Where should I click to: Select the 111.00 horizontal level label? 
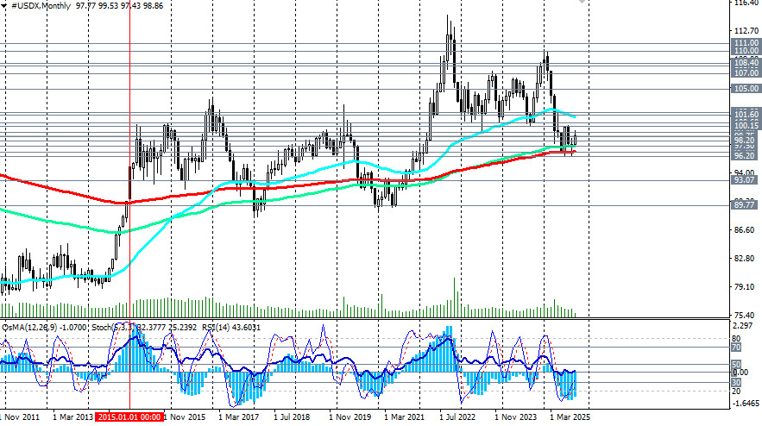pyautogui.click(x=746, y=43)
